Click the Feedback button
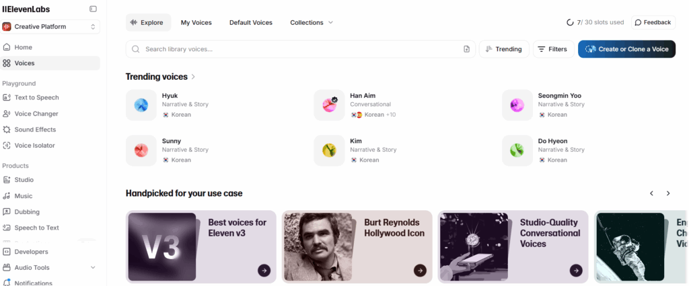Screen dimensions: 689x286 pyautogui.click(x=653, y=22)
